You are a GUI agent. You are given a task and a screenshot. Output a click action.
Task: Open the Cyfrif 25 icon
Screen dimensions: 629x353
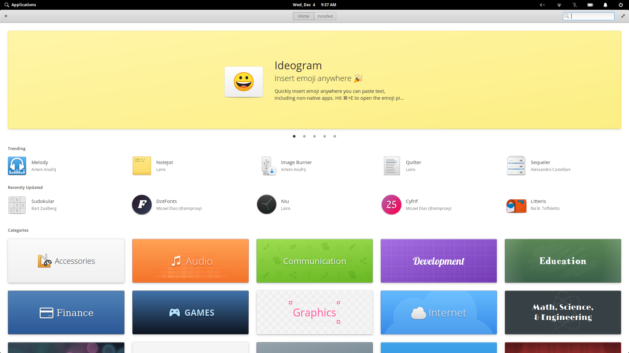(x=391, y=205)
